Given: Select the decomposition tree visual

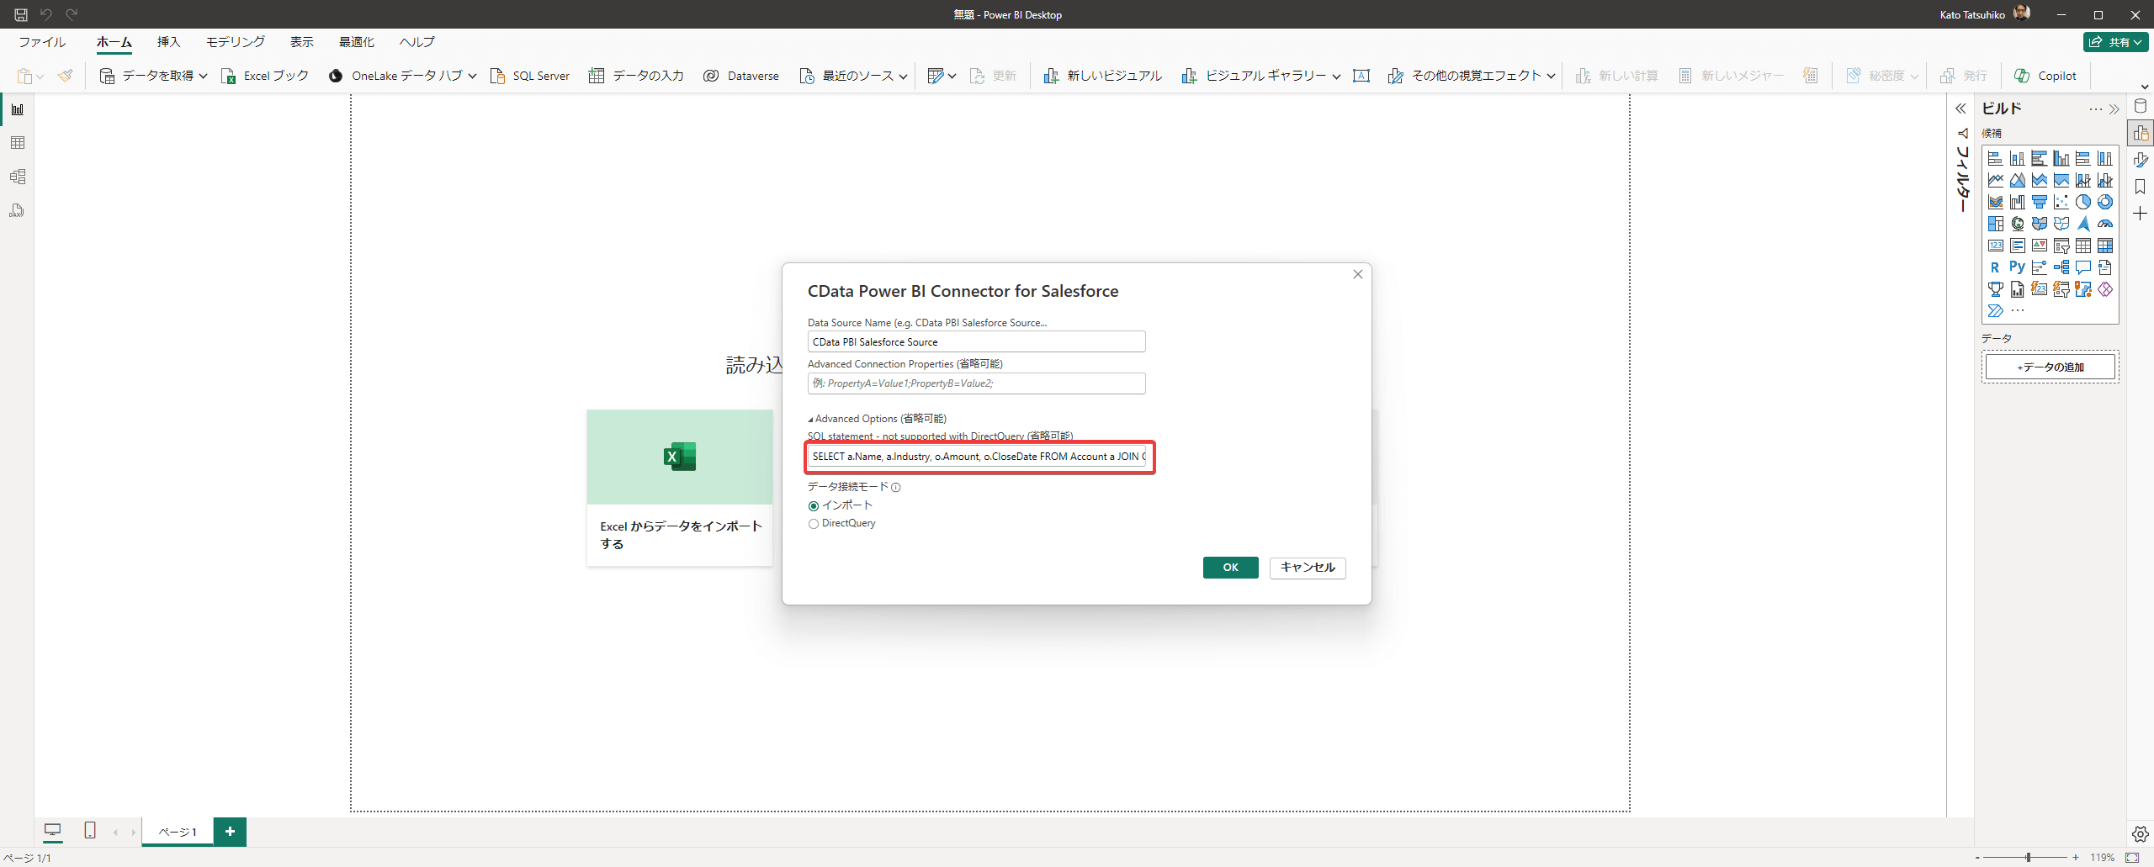Looking at the screenshot, I should [2061, 267].
